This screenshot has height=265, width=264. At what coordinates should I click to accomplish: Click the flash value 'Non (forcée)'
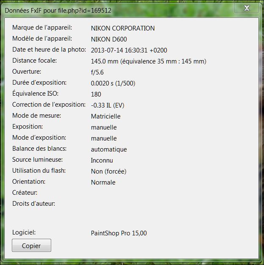pos(109,171)
